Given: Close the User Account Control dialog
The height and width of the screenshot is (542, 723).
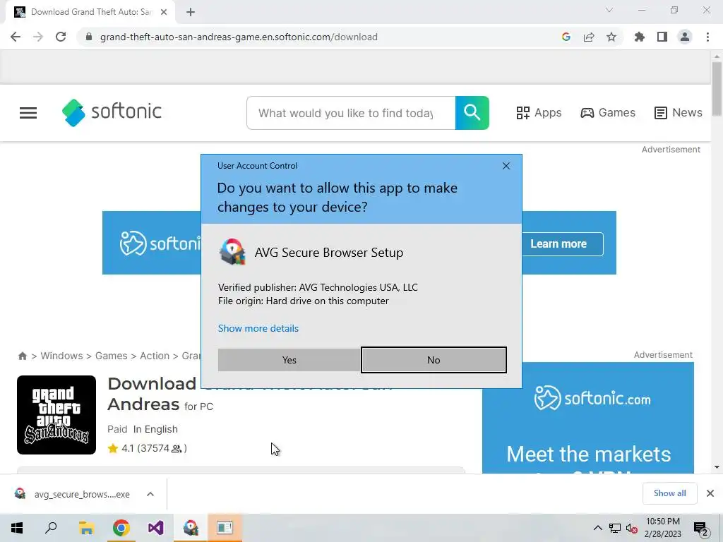Looking at the screenshot, I should pyautogui.click(x=506, y=166).
